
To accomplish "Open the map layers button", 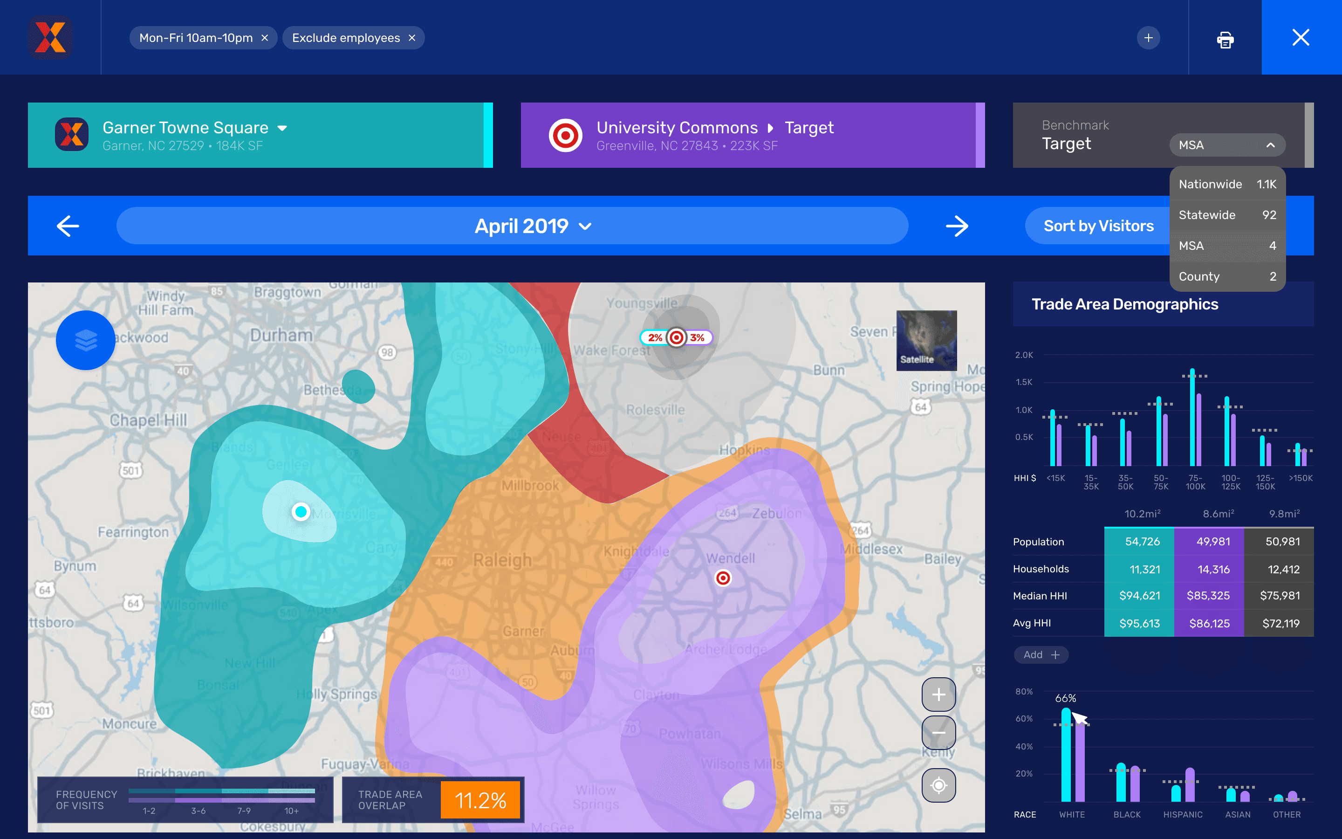I will [x=85, y=340].
